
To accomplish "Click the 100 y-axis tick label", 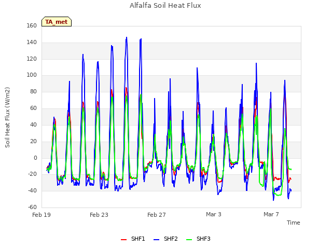I will click(x=32, y=75).
